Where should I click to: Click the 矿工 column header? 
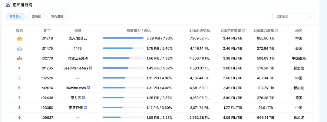[x=47, y=31]
